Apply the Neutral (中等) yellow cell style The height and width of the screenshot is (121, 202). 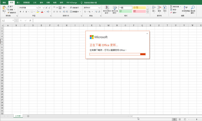click(139, 8)
